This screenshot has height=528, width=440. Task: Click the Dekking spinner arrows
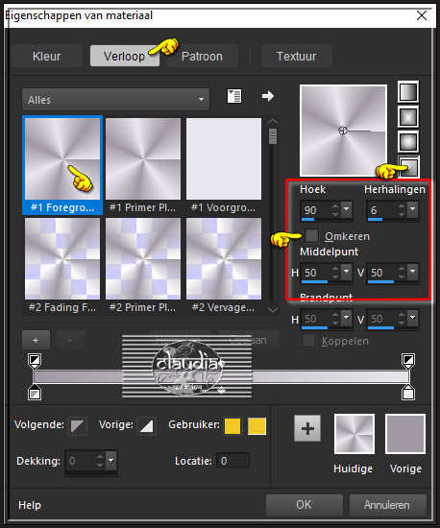100,460
